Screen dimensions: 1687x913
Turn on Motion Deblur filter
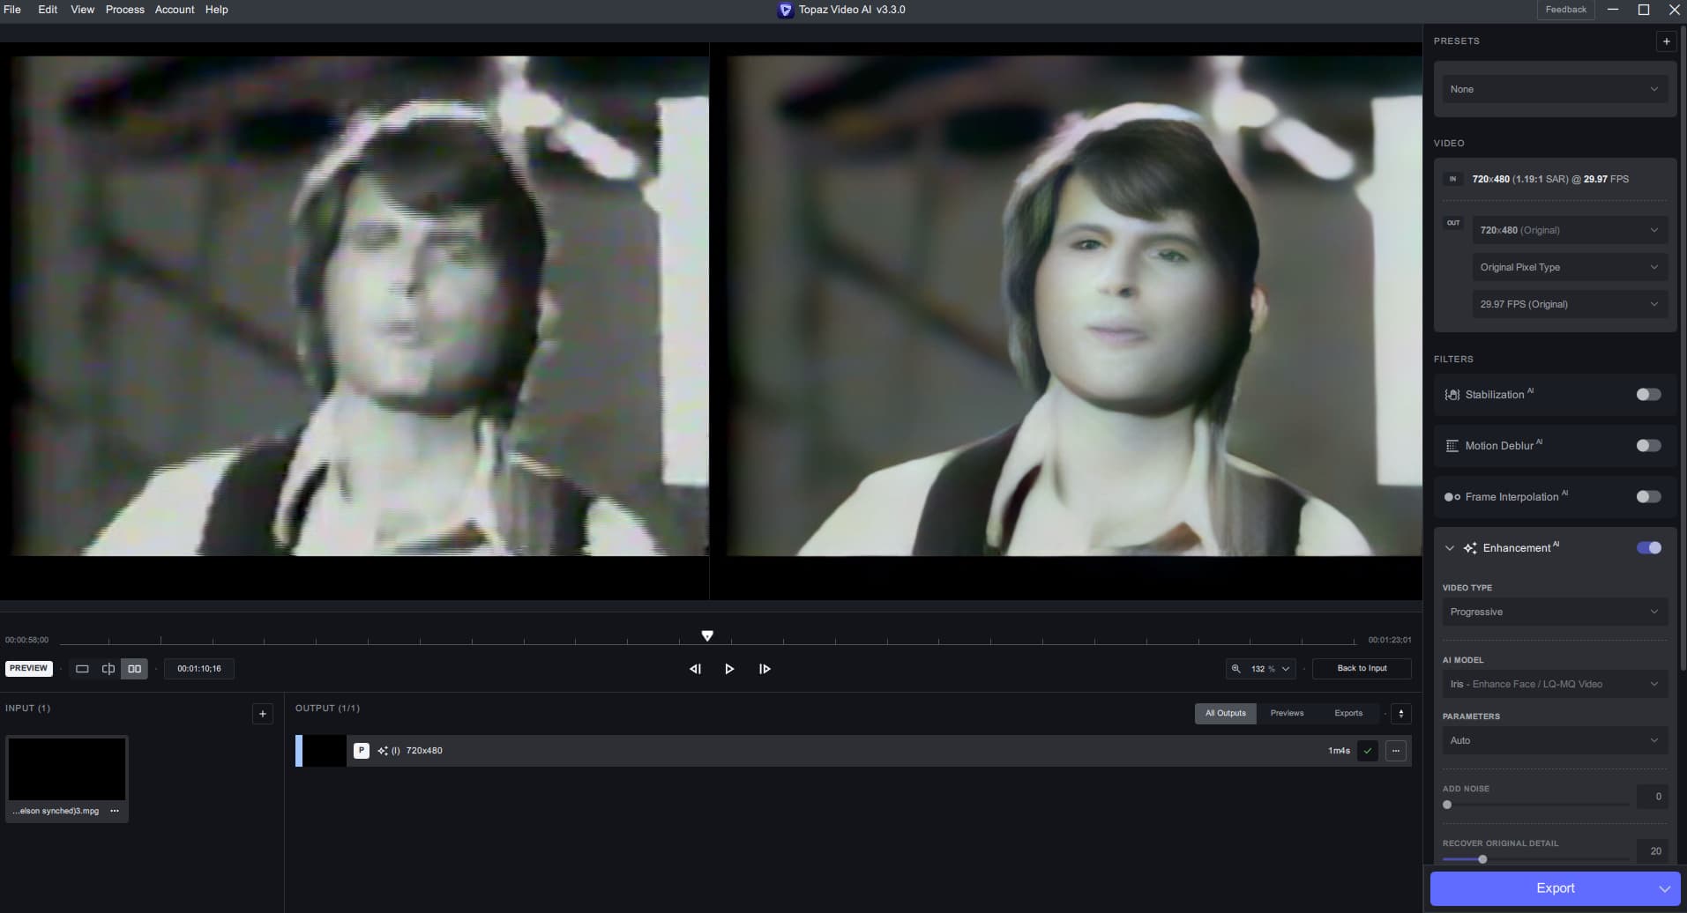pos(1647,446)
